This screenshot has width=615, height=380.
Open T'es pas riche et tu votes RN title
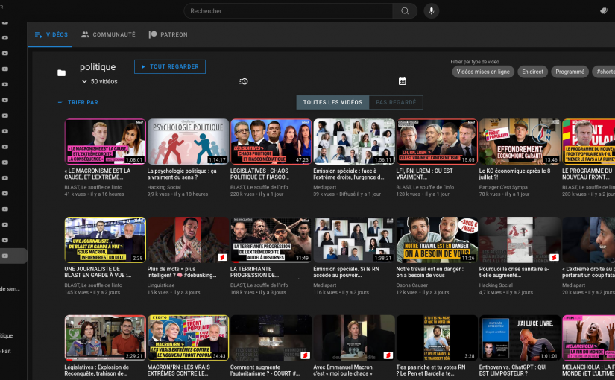(431, 370)
